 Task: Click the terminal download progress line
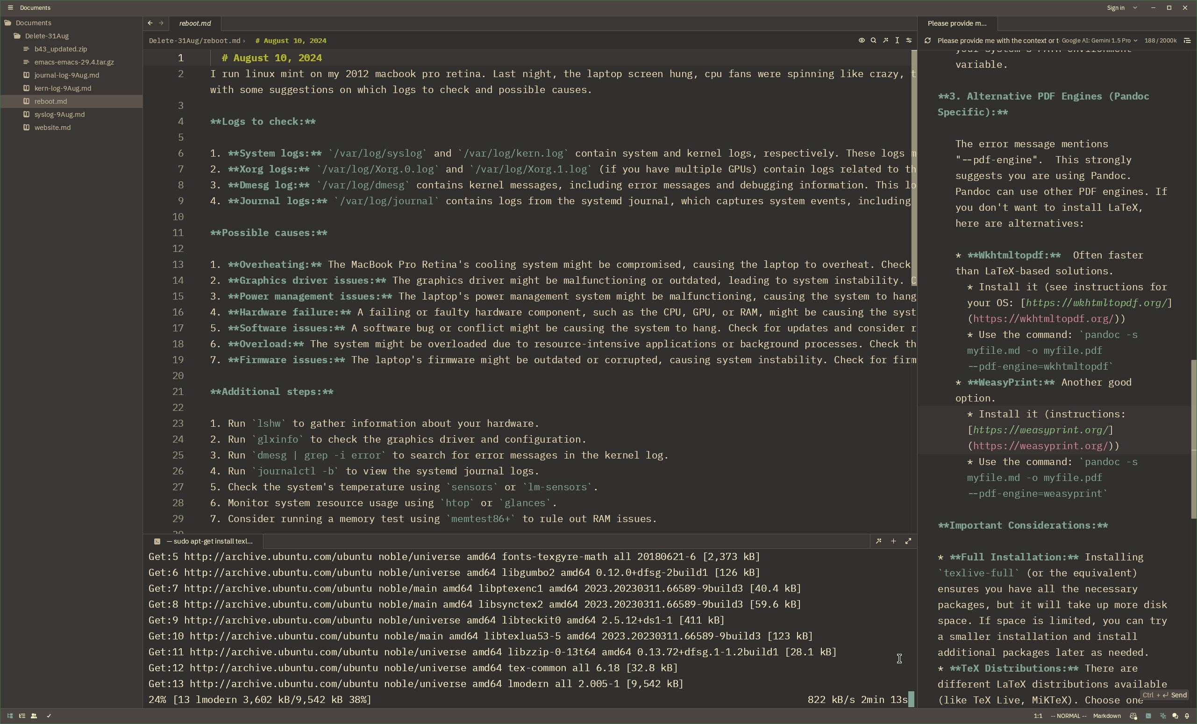coord(528,700)
